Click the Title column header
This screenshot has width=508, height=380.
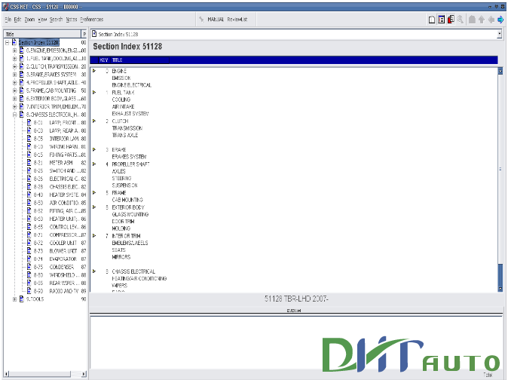[42, 34]
